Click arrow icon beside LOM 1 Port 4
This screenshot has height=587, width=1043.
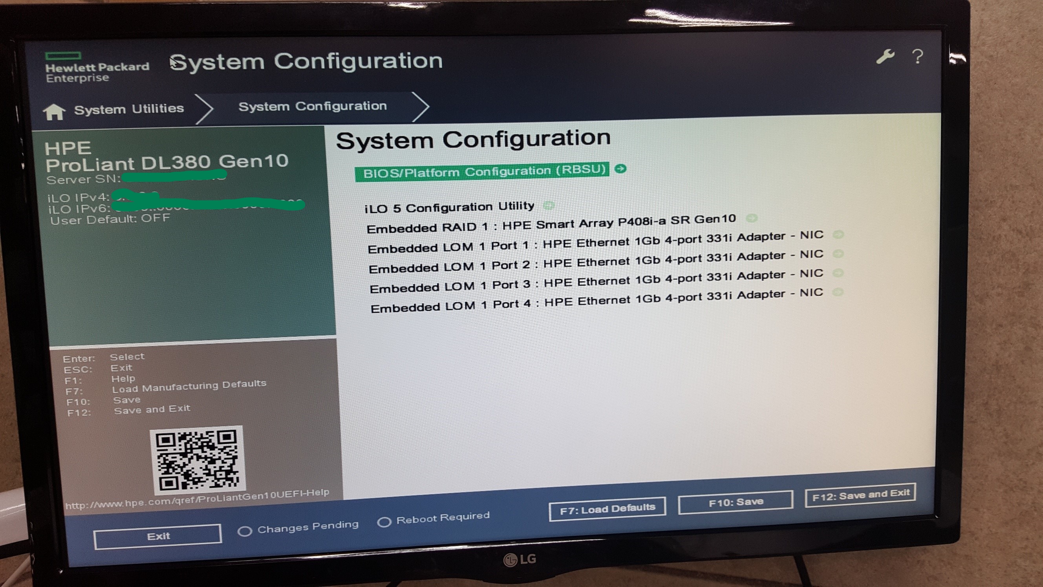pyautogui.click(x=838, y=292)
